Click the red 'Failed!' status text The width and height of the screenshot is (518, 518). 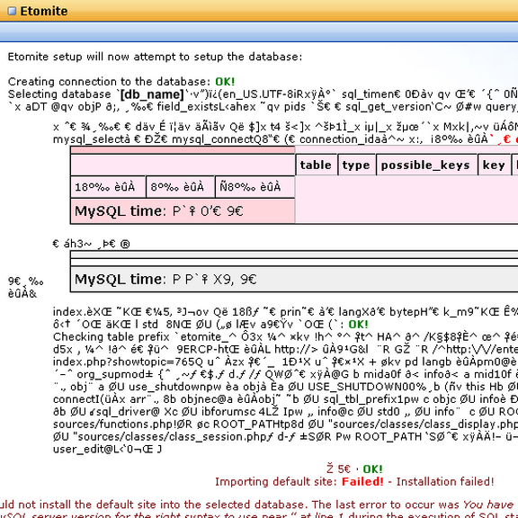click(362, 482)
